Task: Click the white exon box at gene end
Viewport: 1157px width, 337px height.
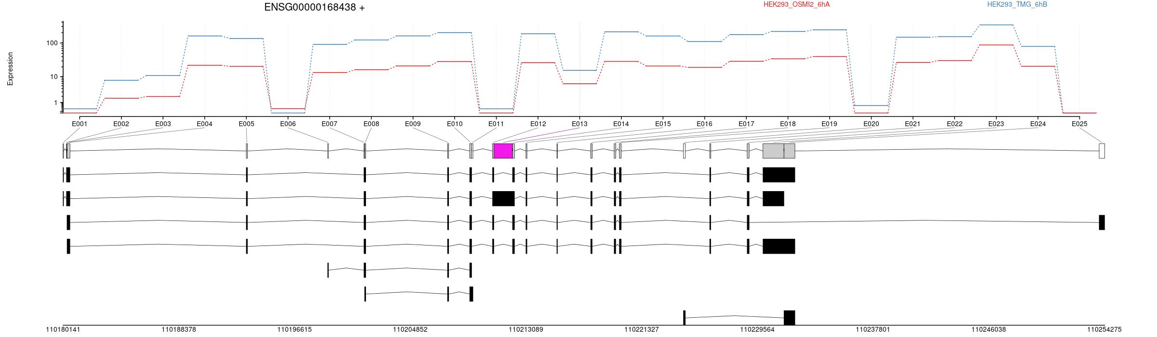Action: point(1102,151)
